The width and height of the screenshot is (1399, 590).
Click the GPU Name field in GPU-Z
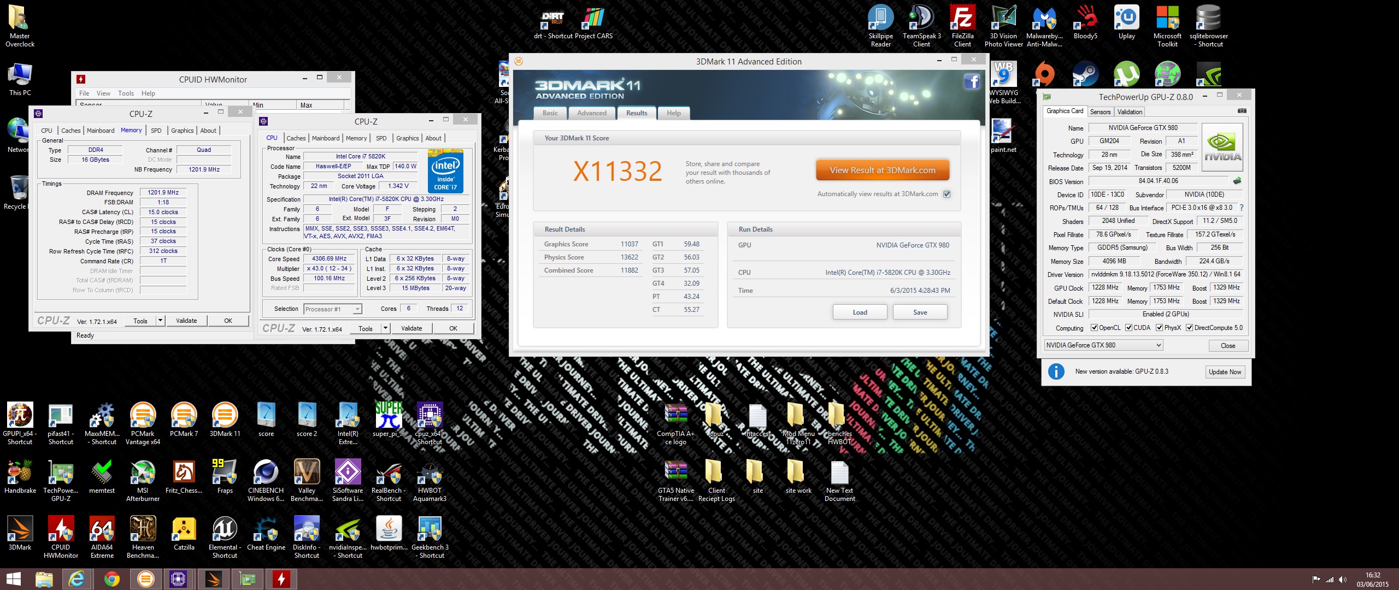point(1143,128)
